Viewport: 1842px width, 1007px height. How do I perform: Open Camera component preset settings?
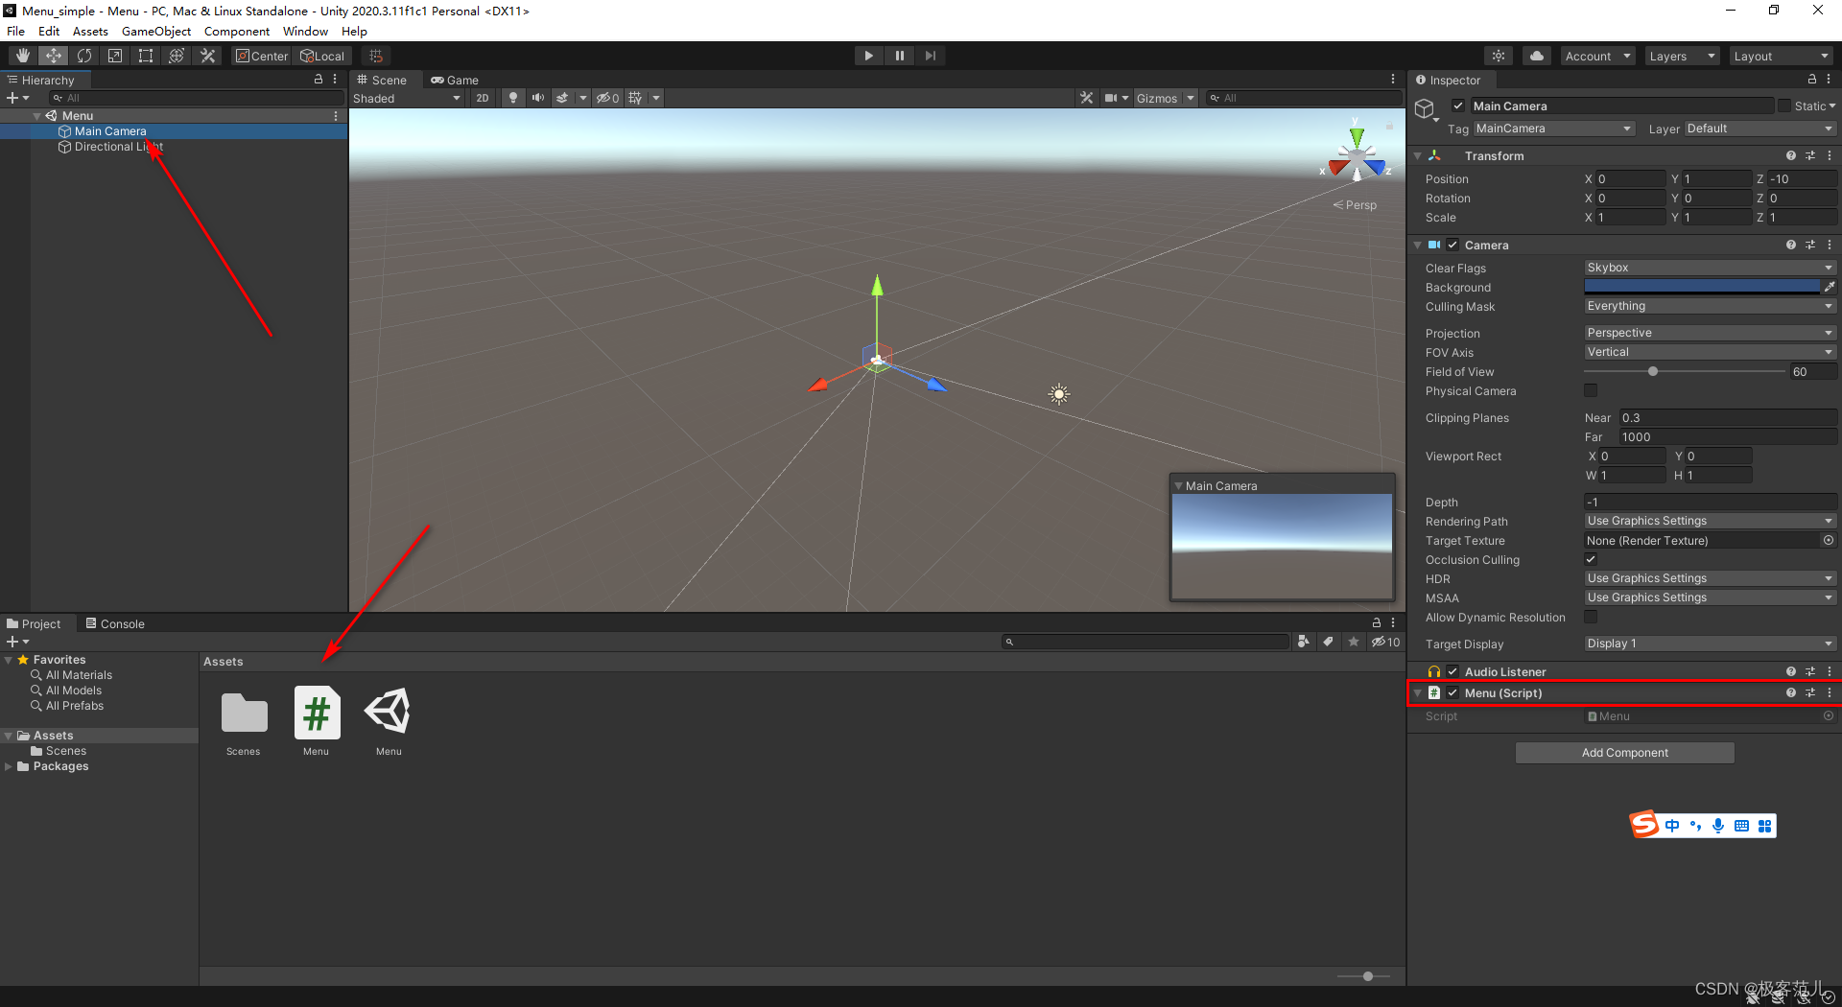(1810, 245)
